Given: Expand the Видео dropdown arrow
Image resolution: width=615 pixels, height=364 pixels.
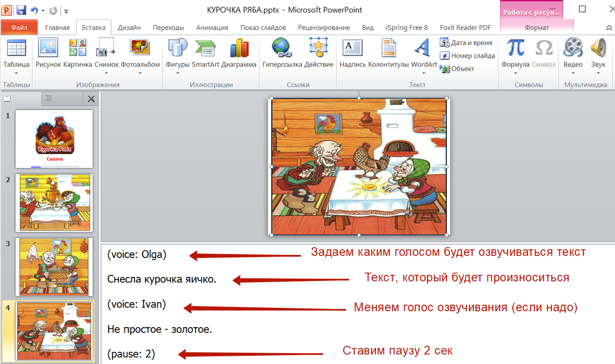Looking at the screenshot, I should tap(573, 73).
